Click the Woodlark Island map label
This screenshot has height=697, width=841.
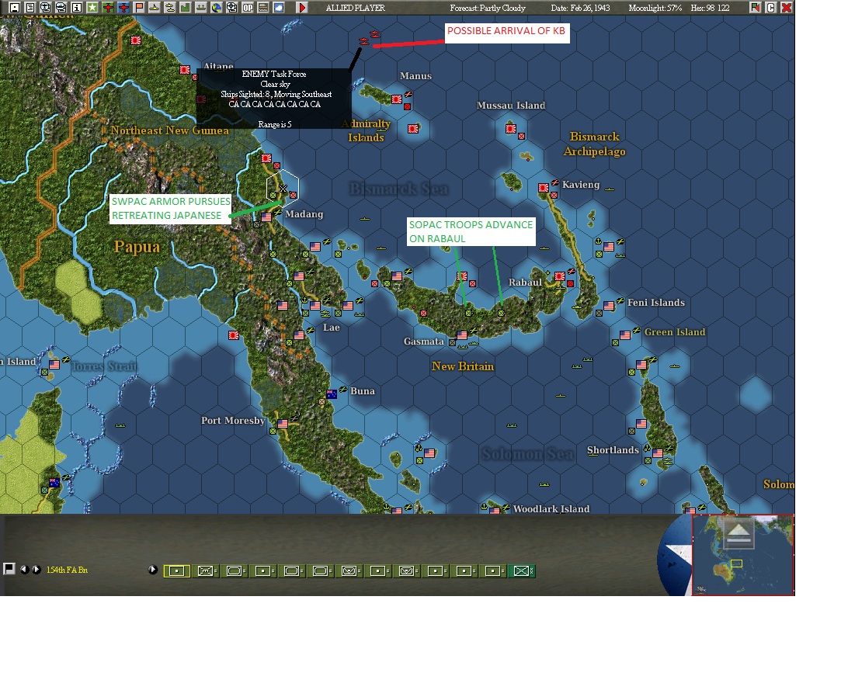551,509
